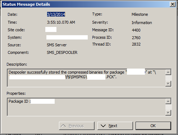Click the Site code value field
Screen dimensions: 178x135
pos(51,29)
